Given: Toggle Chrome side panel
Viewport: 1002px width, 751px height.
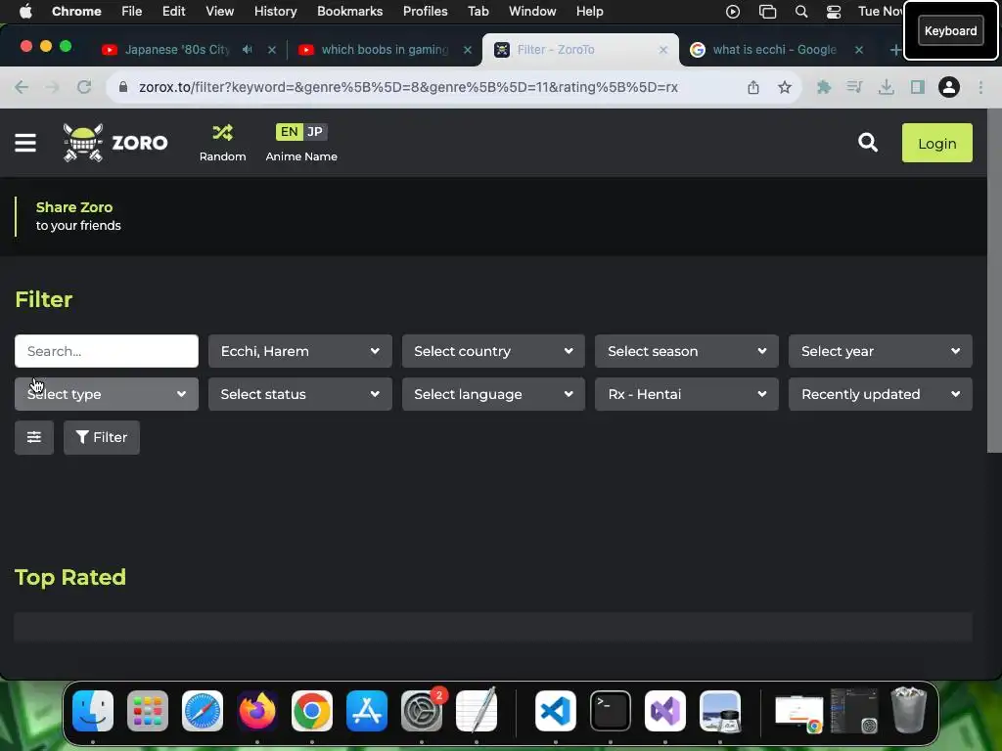Looking at the screenshot, I should tap(918, 87).
